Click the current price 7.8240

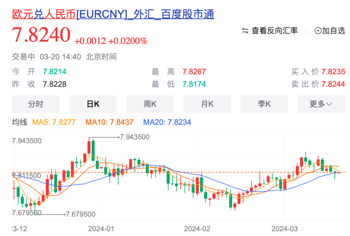pyautogui.click(x=41, y=34)
